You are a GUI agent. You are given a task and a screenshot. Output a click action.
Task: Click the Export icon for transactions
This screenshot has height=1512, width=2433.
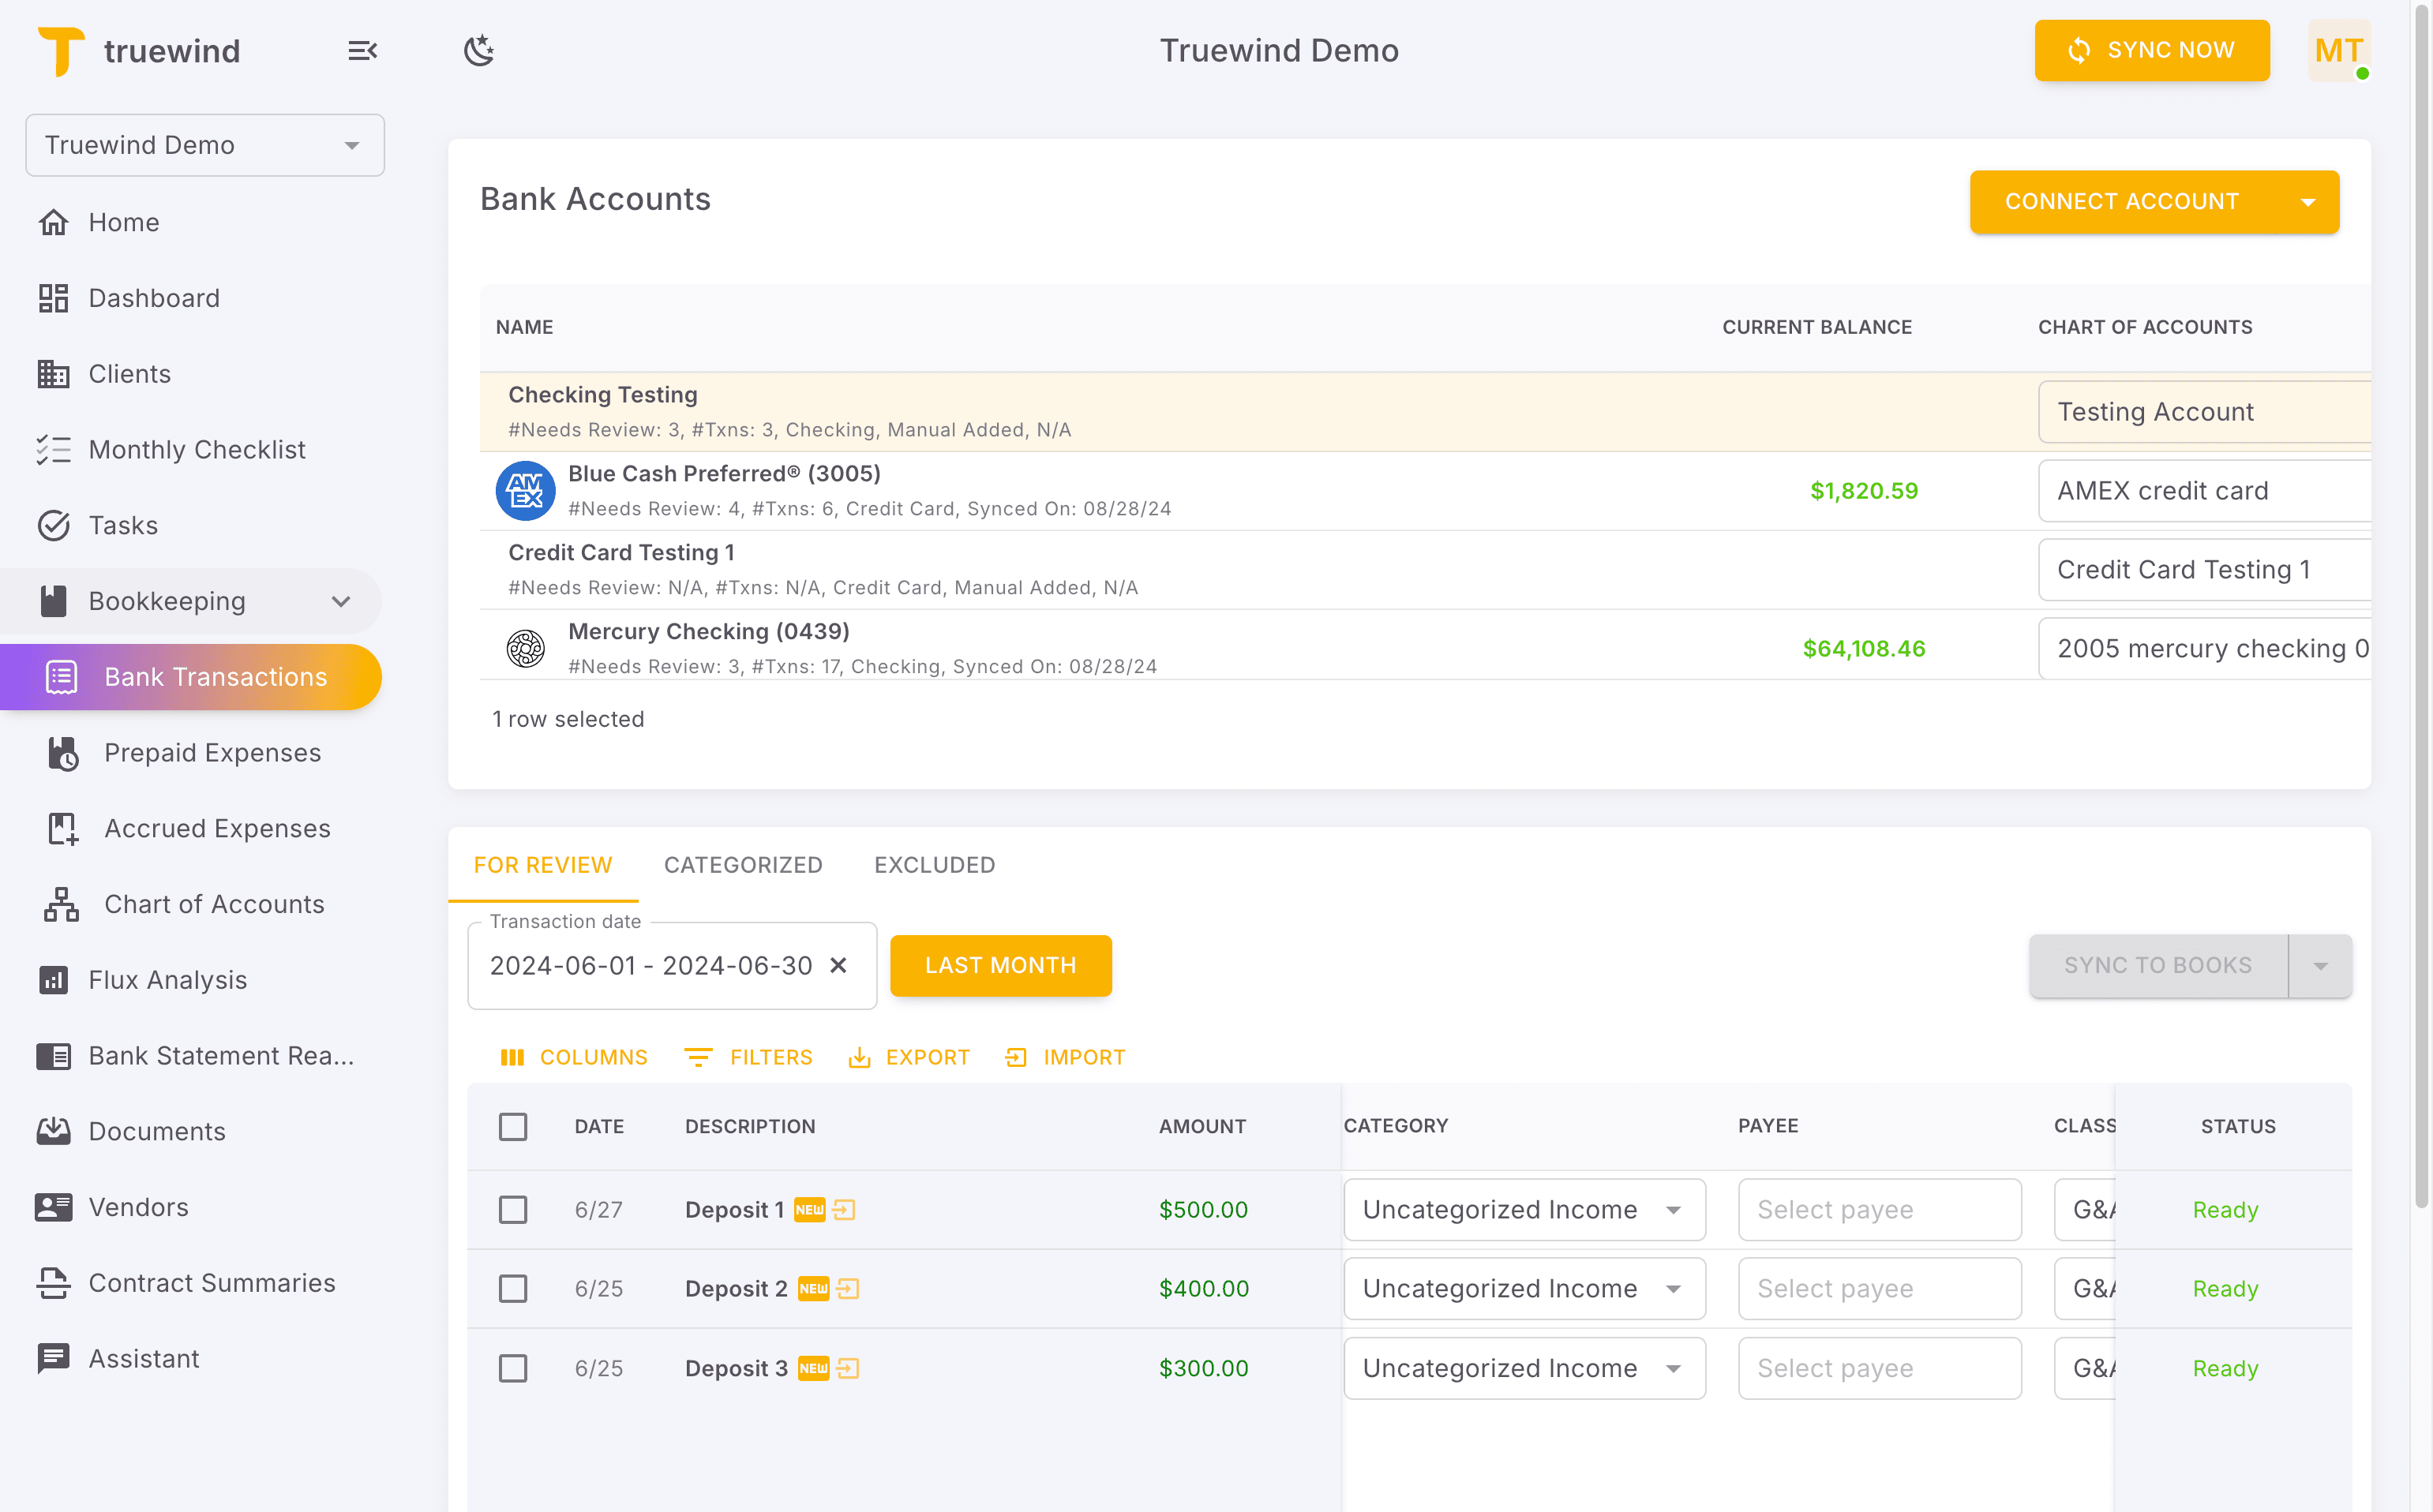point(861,1057)
